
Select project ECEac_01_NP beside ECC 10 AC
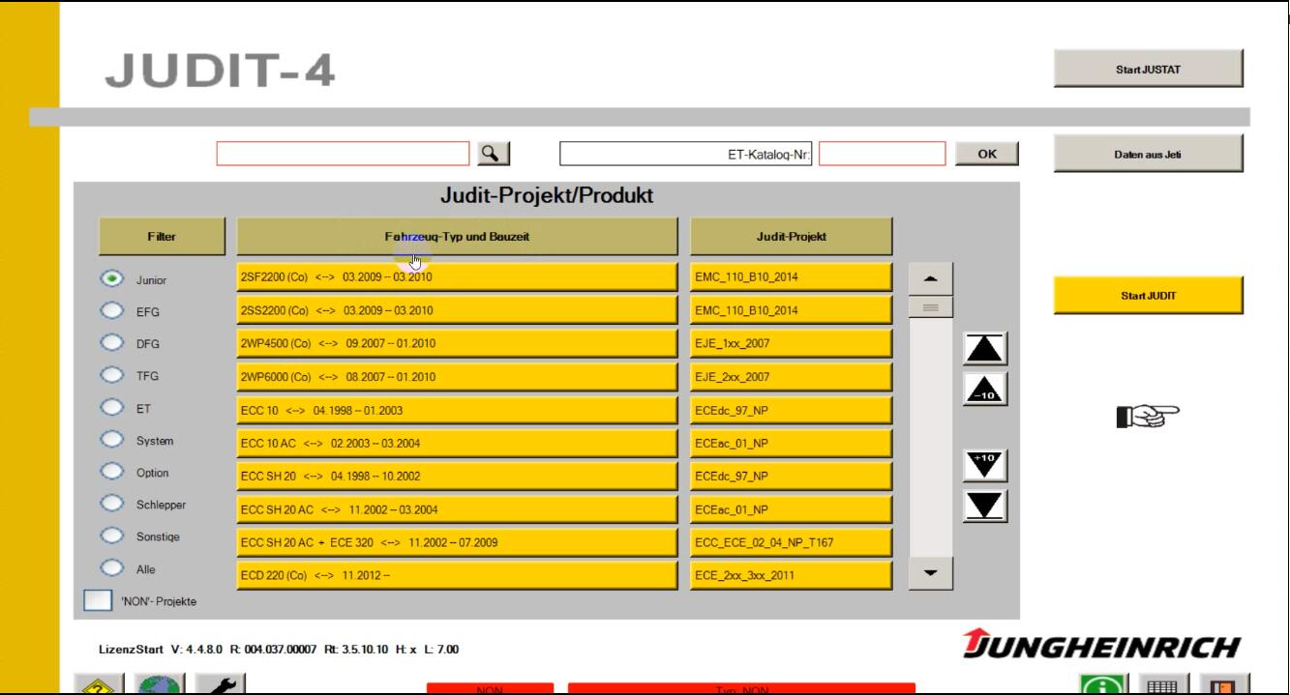coord(791,444)
